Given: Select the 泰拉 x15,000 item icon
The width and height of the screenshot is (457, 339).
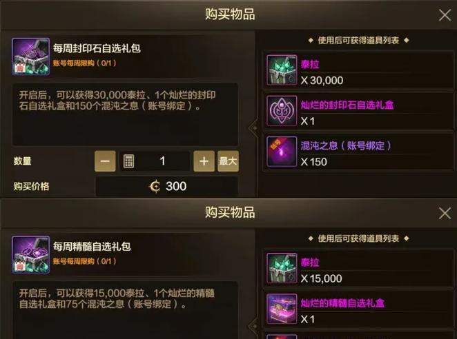Looking at the screenshot, I should click(x=282, y=268).
